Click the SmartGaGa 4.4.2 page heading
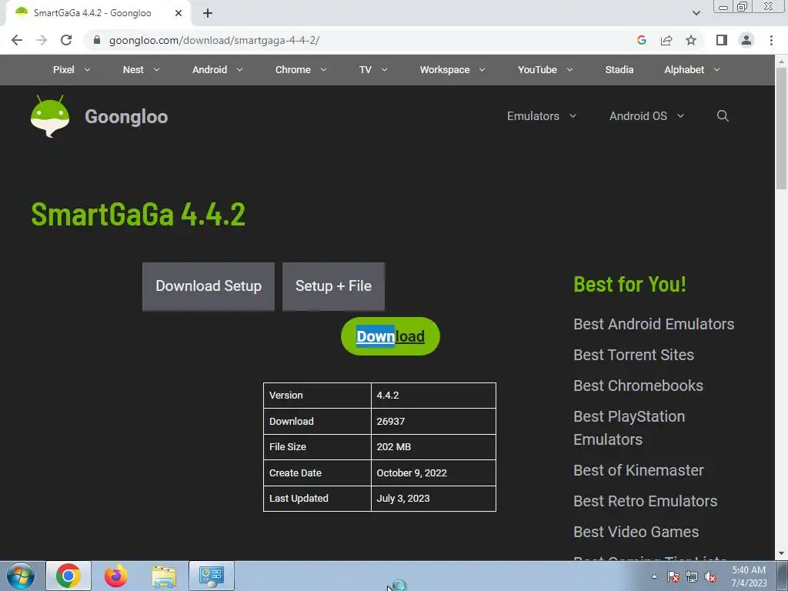This screenshot has height=591, width=788. pyautogui.click(x=139, y=214)
